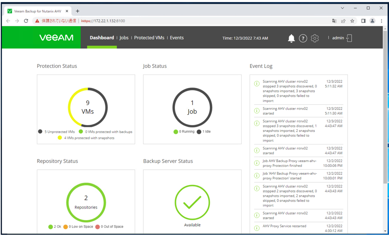Click '5 Unprotected VMs' legend text
Screen dimensions: 389x235
click(x=60, y=132)
